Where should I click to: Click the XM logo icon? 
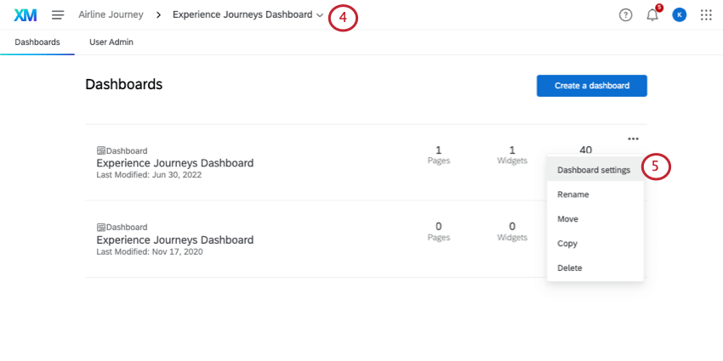coord(26,15)
